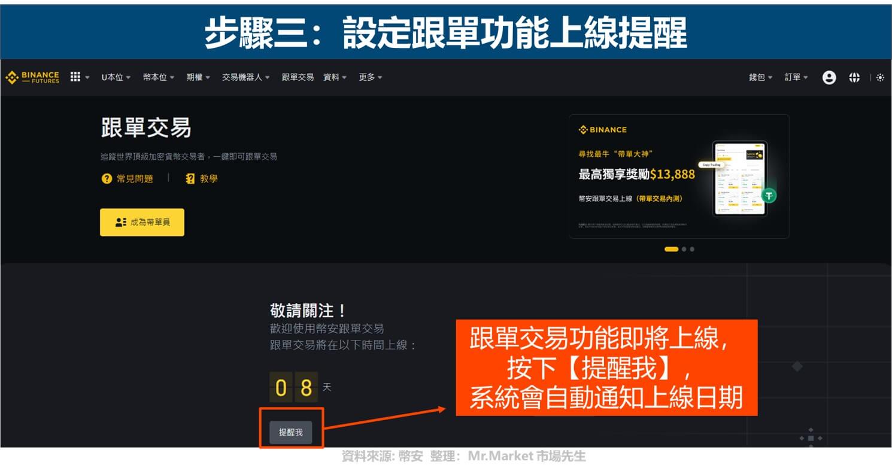Image resolution: width=892 pixels, height=471 pixels.
Task: Click the Binance logo inside the banner
Action: (603, 130)
